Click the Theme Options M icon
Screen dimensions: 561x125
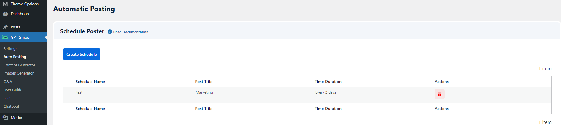tap(5, 4)
